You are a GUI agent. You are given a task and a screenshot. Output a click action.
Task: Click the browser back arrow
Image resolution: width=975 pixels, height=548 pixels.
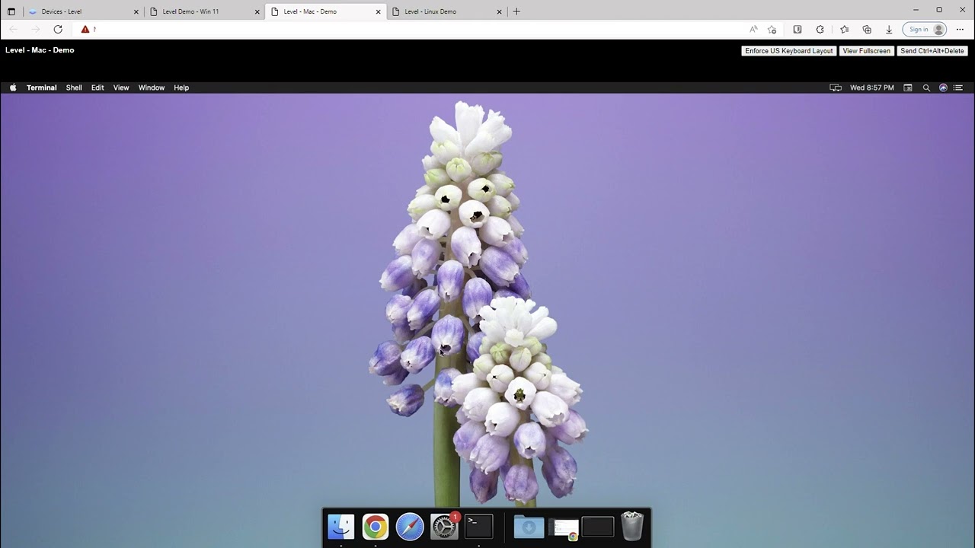(x=13, y=29)
